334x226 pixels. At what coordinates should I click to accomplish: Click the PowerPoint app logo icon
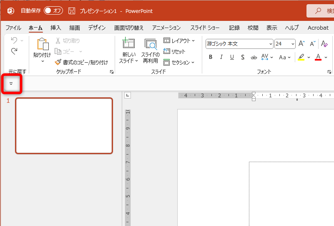pyautogui.click(x=11, y=11)
